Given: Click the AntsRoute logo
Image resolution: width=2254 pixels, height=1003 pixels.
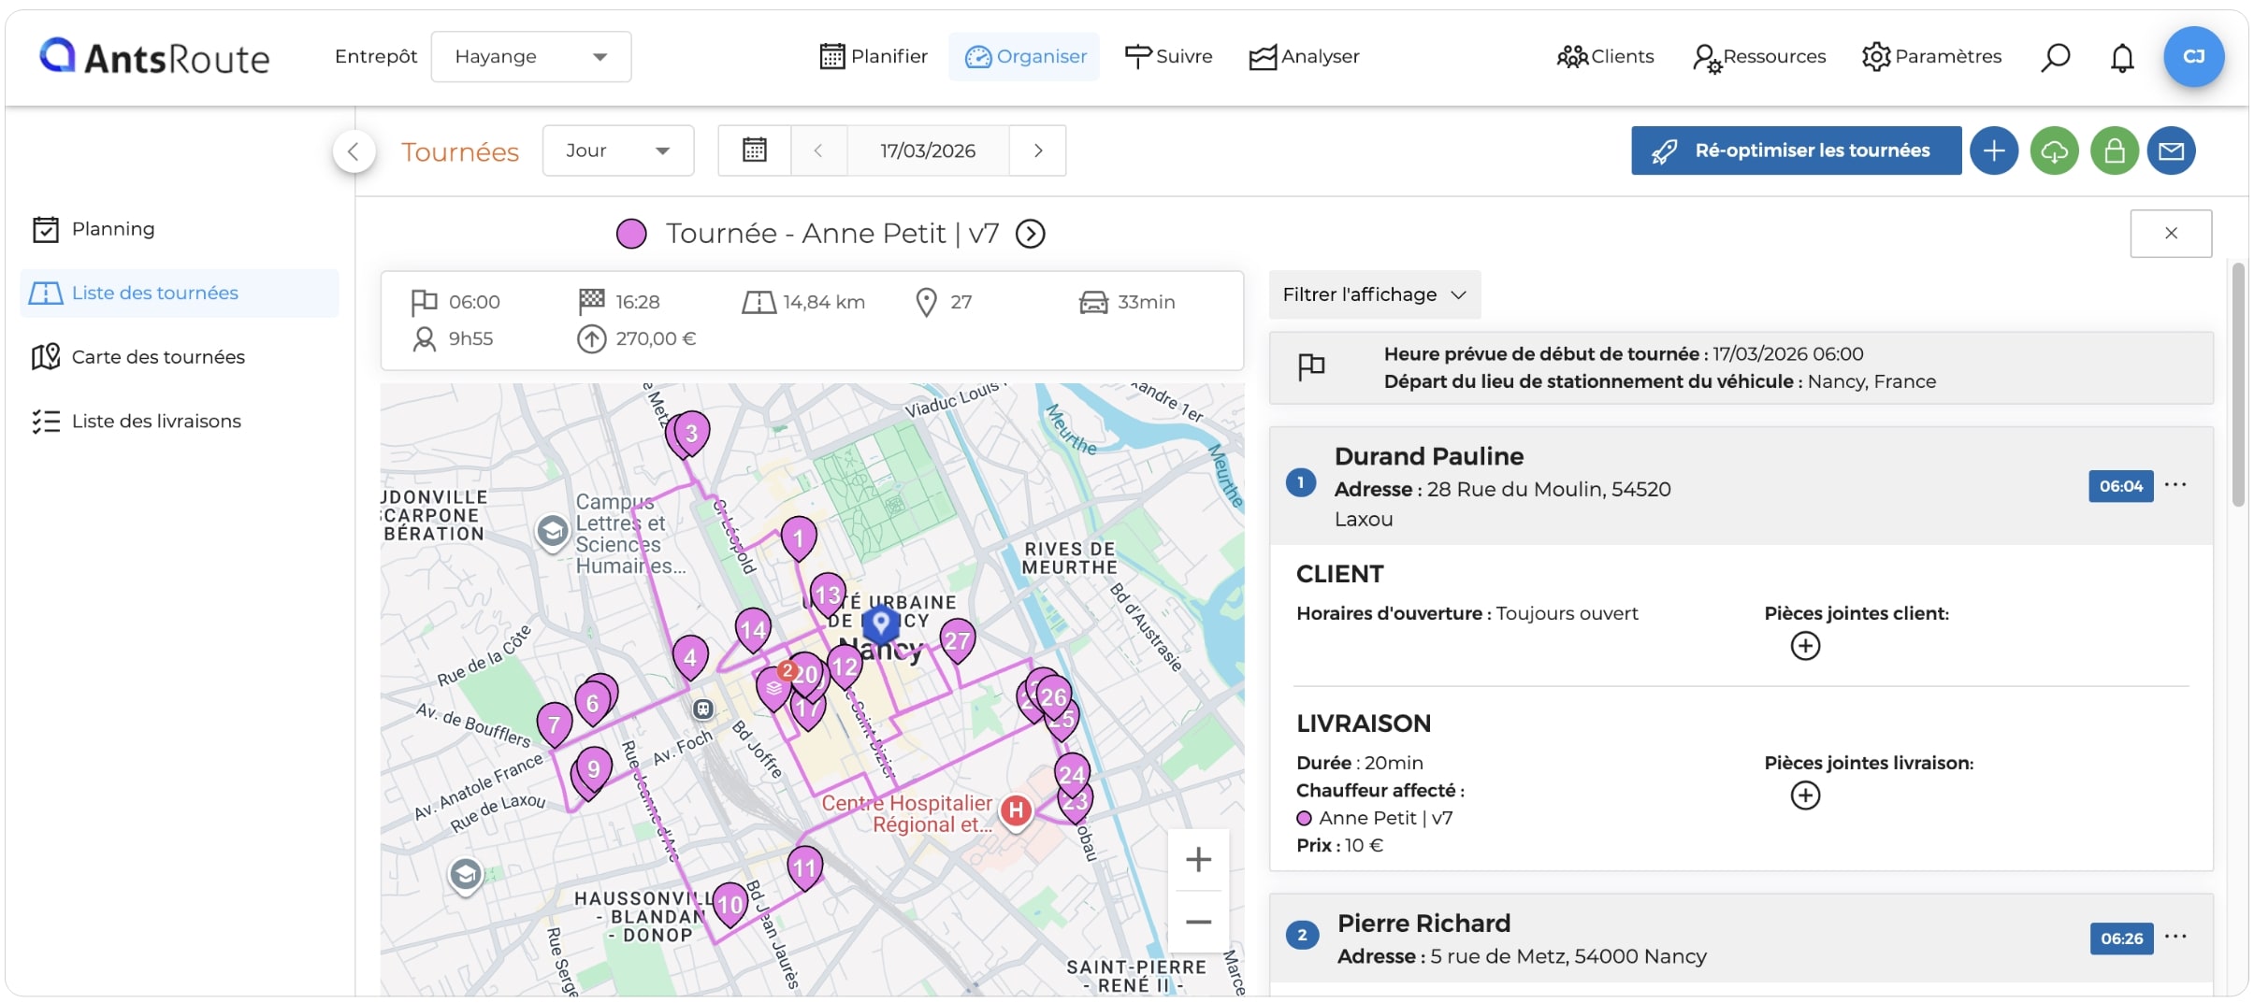Looking at the screenshot, I should click(154, 57).
